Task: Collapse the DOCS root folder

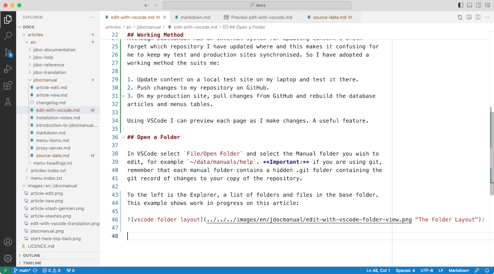Action: coord(28,27)
